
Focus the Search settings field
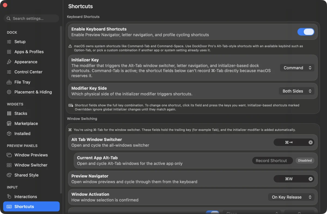(x=31, y=19)
